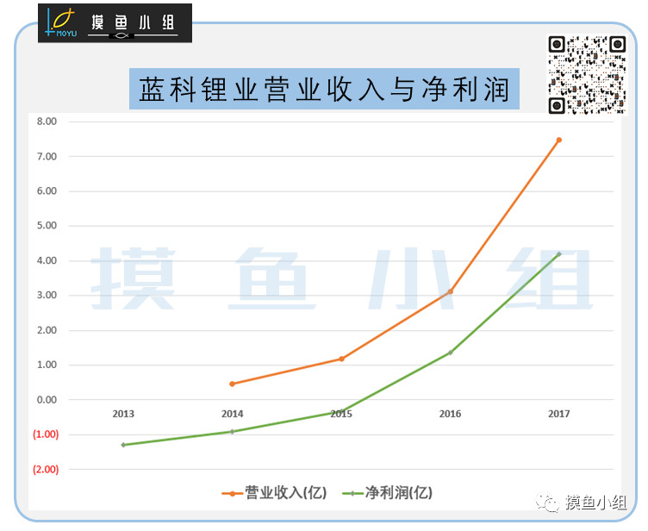Click the 6.00 y-axis label
The width and height of the screenshot is (648, 531).
(x=47, y=191)
